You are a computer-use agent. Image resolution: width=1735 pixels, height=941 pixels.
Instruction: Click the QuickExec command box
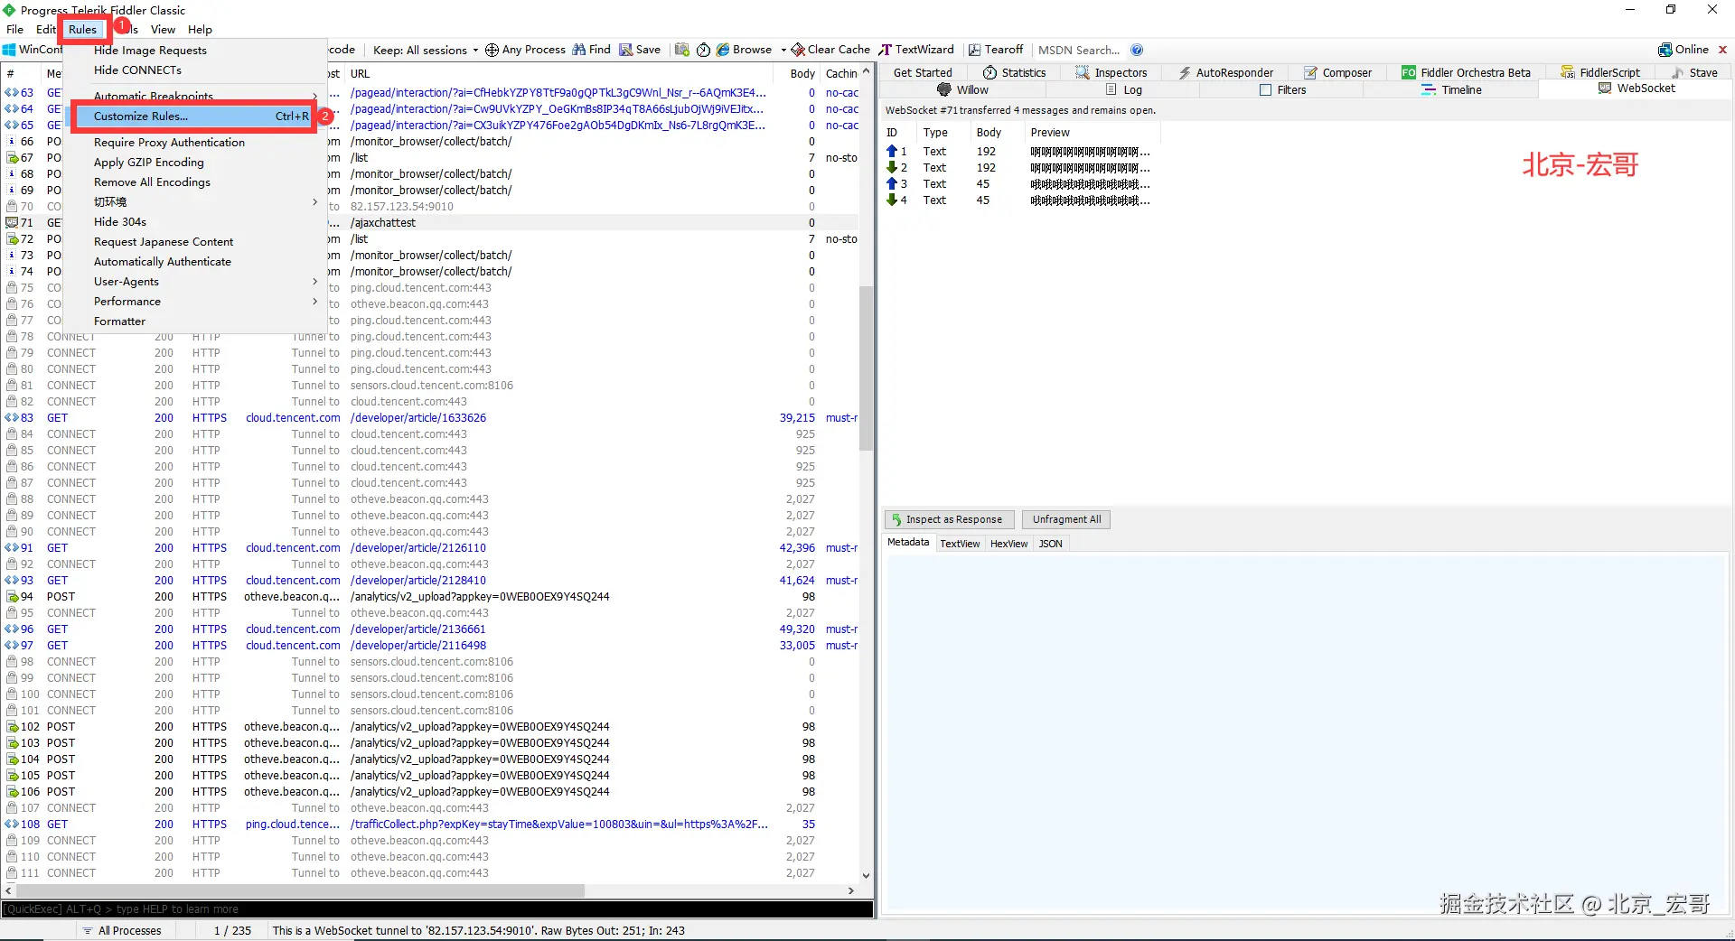click(x=437, y=909)
